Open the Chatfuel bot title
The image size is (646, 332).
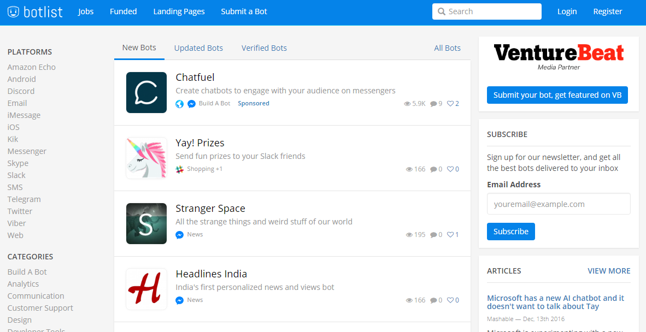[x=195, y=78]
